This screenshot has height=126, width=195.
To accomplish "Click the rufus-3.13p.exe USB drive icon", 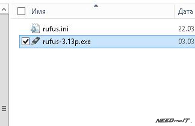I will [36, 41].
